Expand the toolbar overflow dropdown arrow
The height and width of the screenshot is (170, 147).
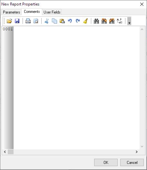click(129, 21)
